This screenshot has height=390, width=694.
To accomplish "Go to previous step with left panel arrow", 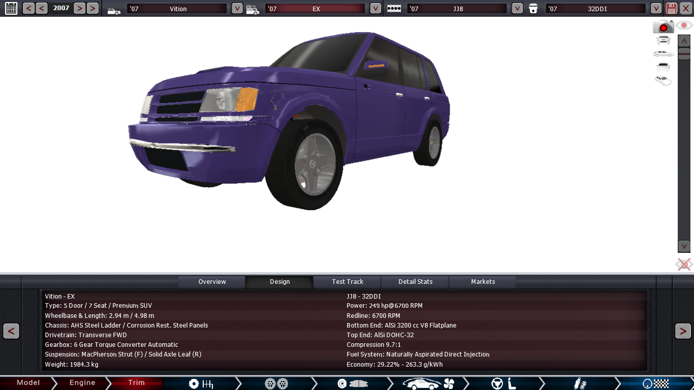I will point(11,331).
